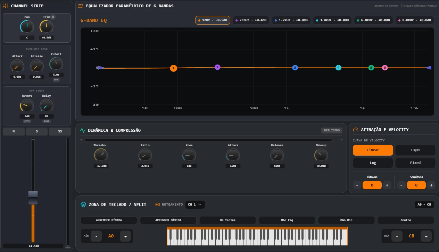Image resolution: width=439 pixels, height=252 pixels.
Task: Click the piano keyboard range display
Action: click(x=257, y=236)
